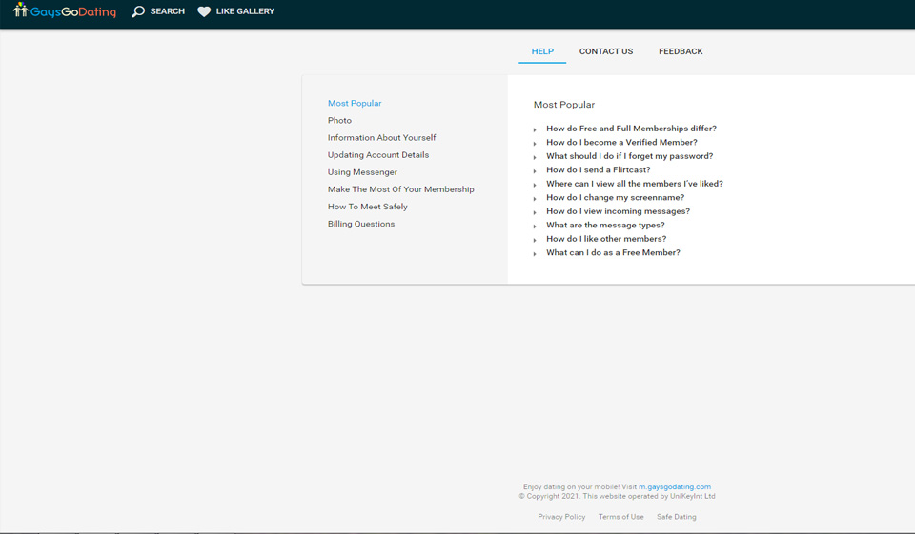Open the Photo help category
The height and width of the screenshot is (534, 915).
click(x=339, y=121)
